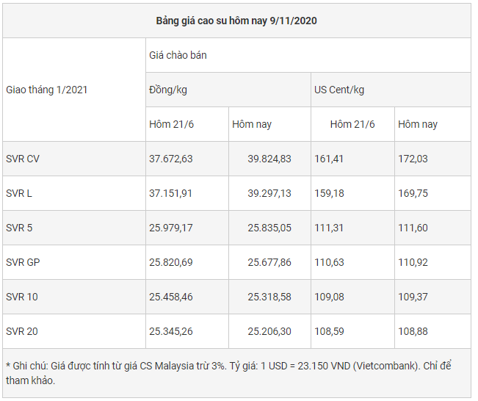This screenshot has height=401, width=478.
Task: Select the 25.458,46 price cell
Action: pos(171,297)
